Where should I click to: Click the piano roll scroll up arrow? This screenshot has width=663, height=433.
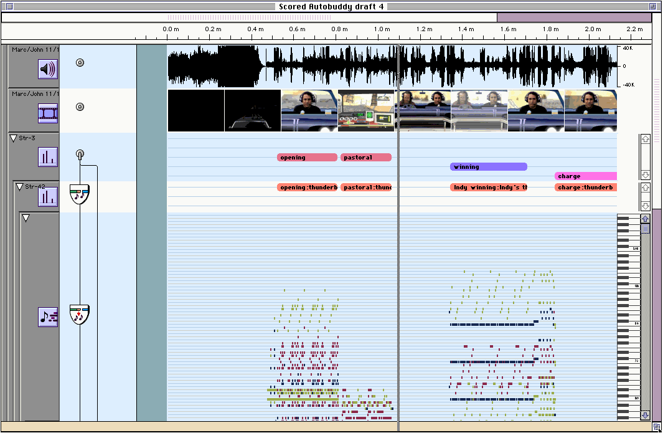coord(645,219)
